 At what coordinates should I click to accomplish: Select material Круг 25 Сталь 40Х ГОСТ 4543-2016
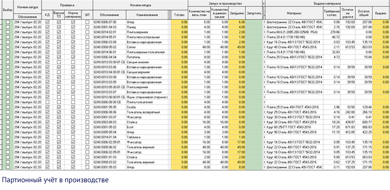[x=294, y=112]
